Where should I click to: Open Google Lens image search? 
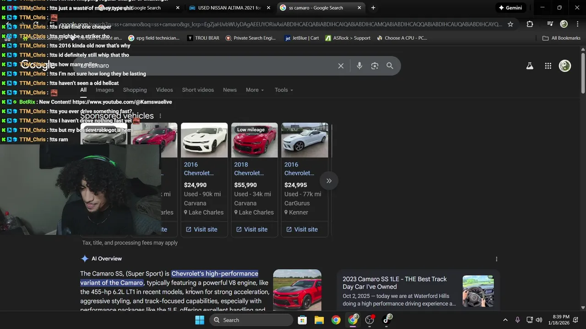tap(374, 66)
